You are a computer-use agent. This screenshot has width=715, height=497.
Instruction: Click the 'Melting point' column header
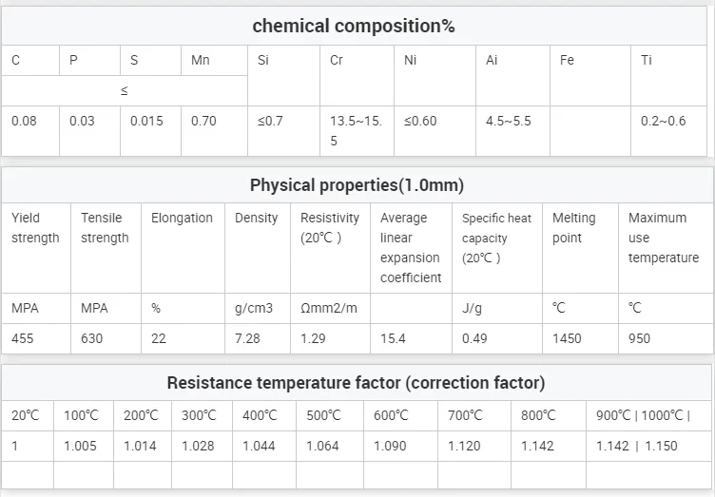click(x=580, y=228)
